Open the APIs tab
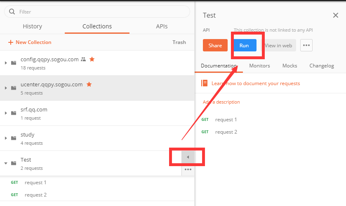The width and height of the screenshot is (346, 206). pos(162,26)
